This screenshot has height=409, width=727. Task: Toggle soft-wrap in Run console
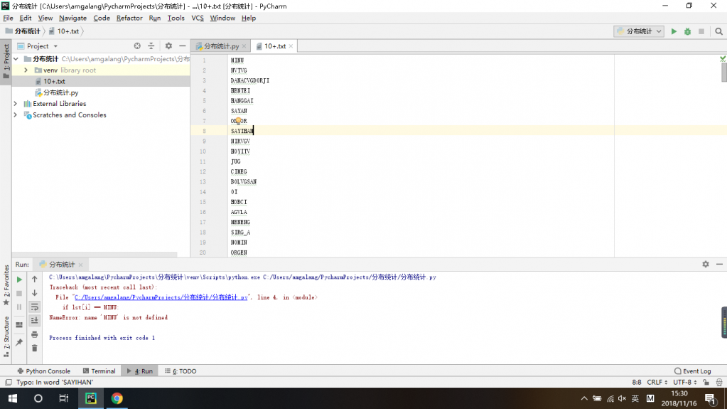coord(34,307)
